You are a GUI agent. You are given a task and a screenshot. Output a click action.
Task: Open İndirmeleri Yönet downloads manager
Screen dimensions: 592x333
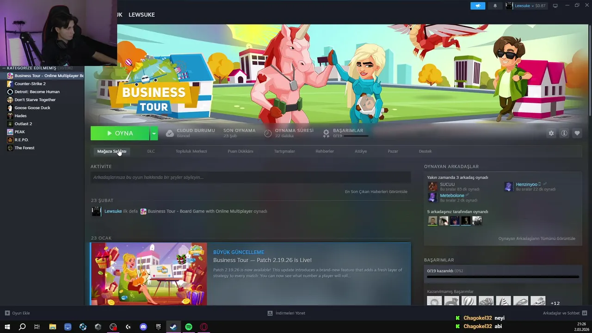286,313
